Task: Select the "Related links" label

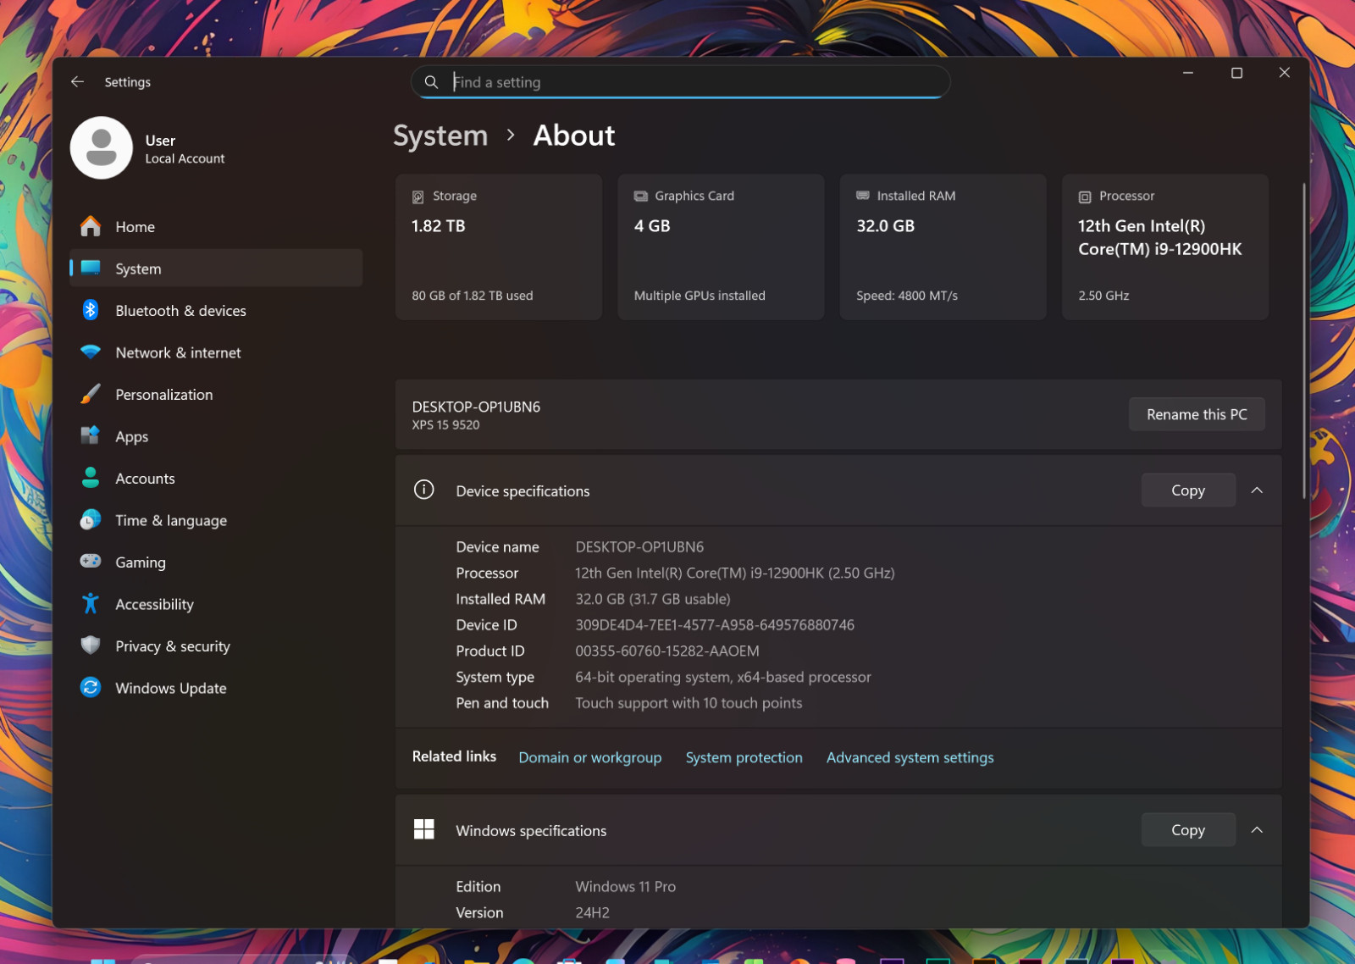Action: tap(454, 756)
